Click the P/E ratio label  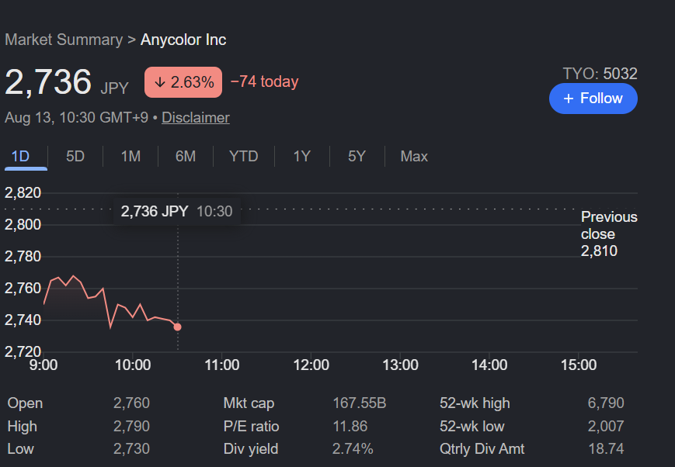[252, 426]
